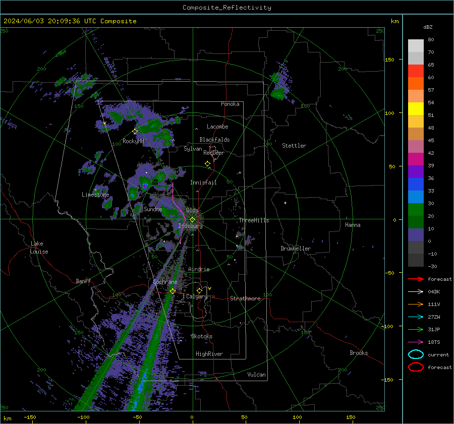Click the red swatch in dBZ legend
Viewport: 454px width, 424px height.
tap(416, 71)
